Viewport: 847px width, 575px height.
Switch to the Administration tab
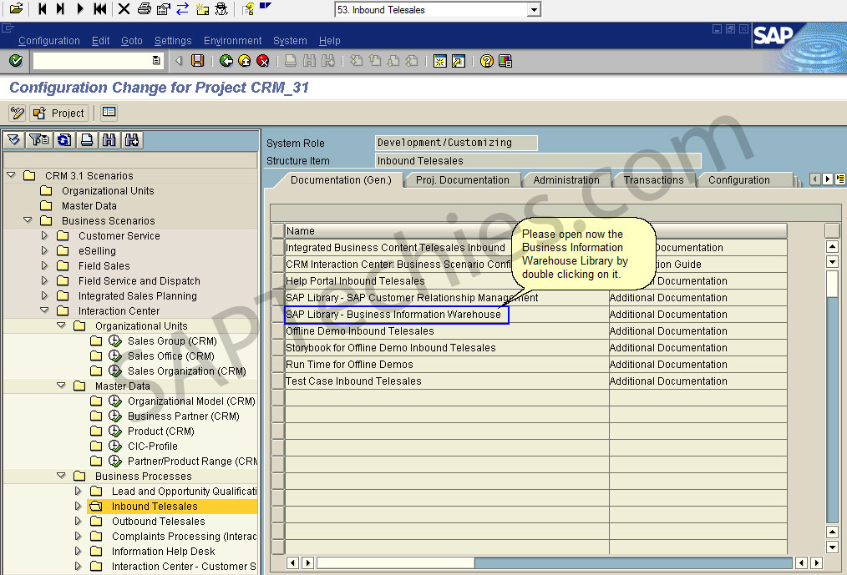tap(566, 179)
